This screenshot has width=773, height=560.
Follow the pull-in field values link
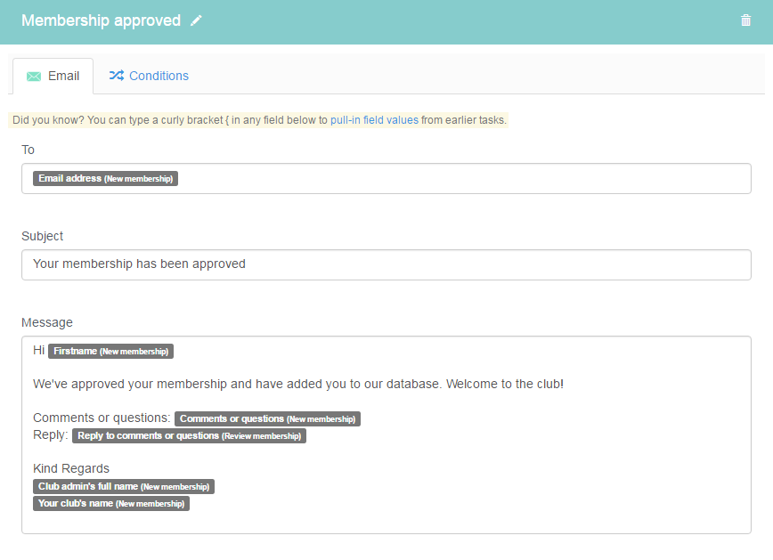(x=374, y=120)
